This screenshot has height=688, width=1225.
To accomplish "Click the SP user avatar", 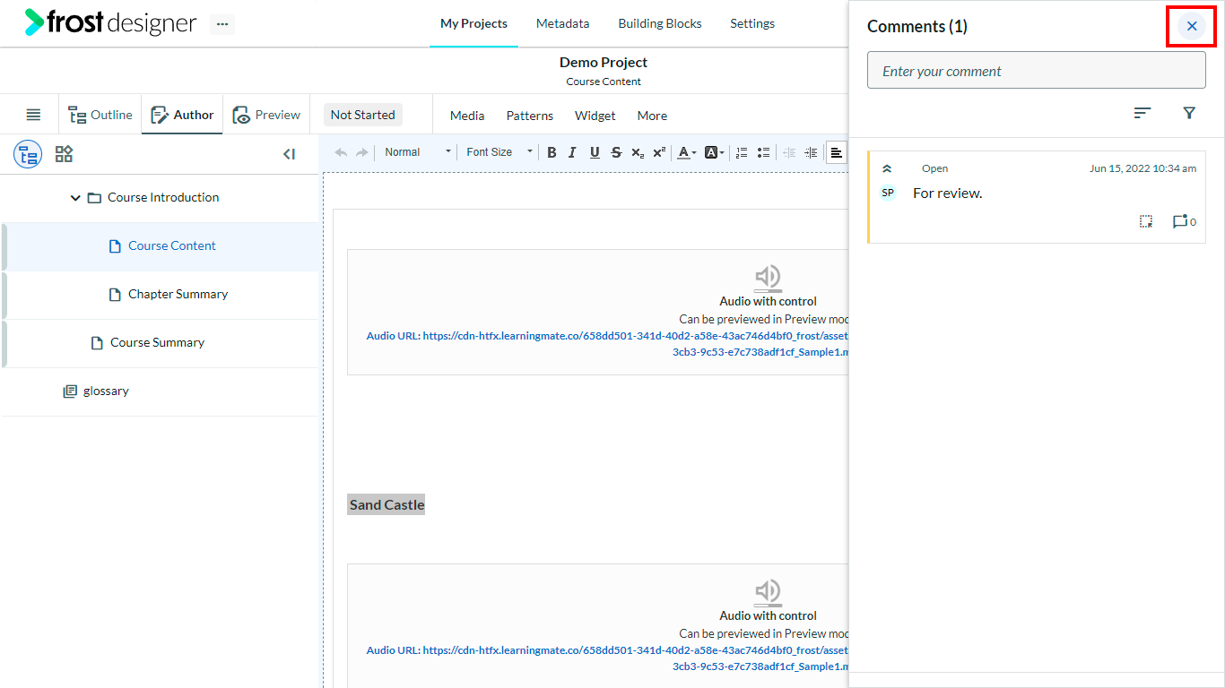I will (888, 193).
